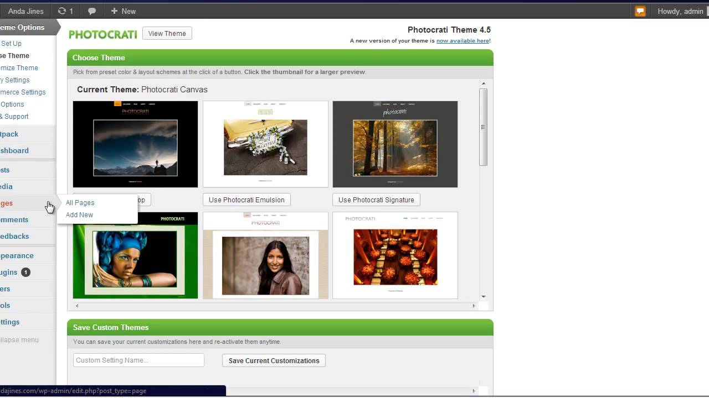This screenshot has height=398, width=709.
Task: Click the theme list scroll down arrow
Action: point(484,297)
